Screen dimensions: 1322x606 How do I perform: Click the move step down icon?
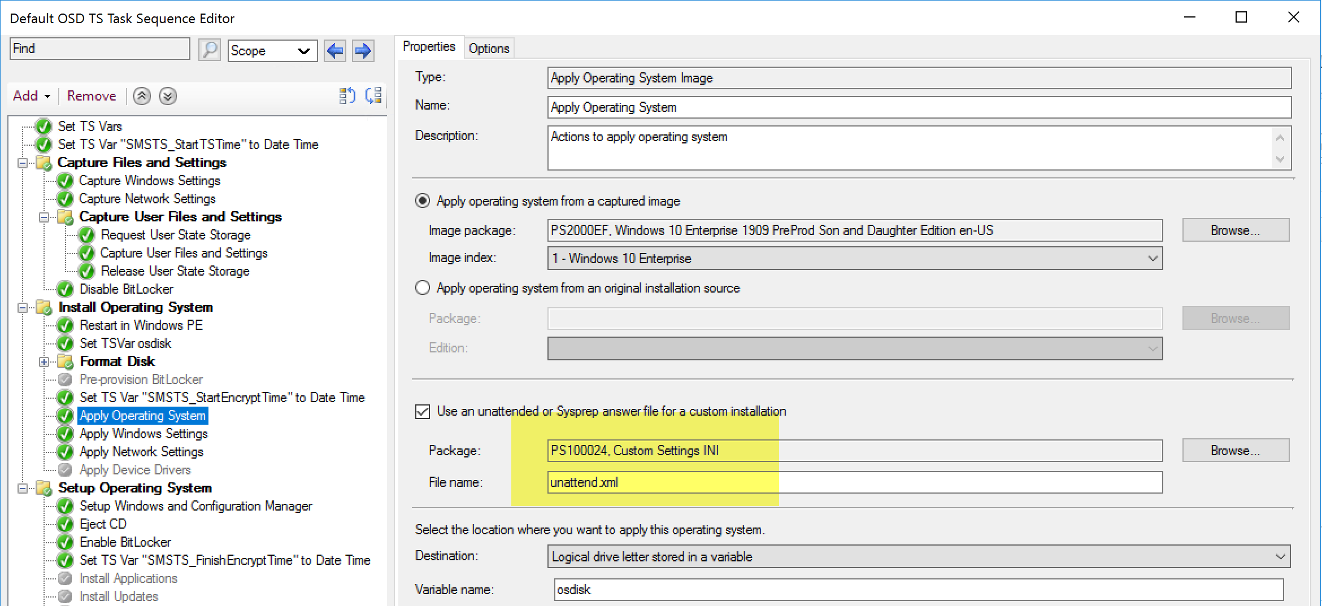pyautogui.click(x=168, y=96)
